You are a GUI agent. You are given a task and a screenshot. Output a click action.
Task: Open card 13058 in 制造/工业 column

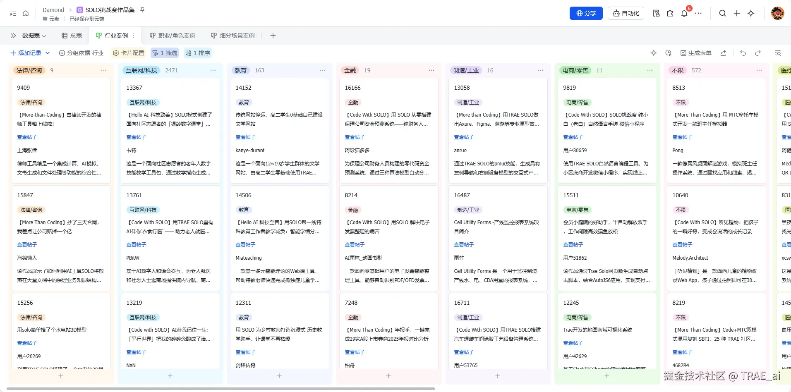(x=498, y=131)
